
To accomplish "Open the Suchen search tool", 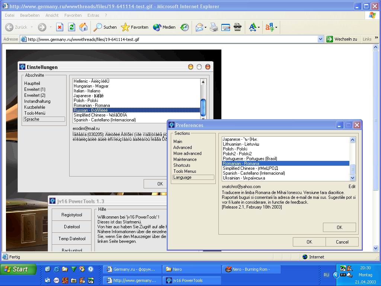I will click(x=105, y=27).
